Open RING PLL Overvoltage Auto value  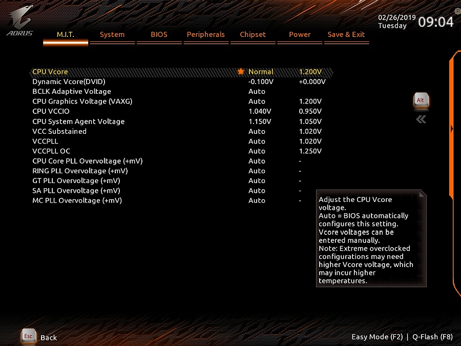pyautogui.click(x=257, y=171)
